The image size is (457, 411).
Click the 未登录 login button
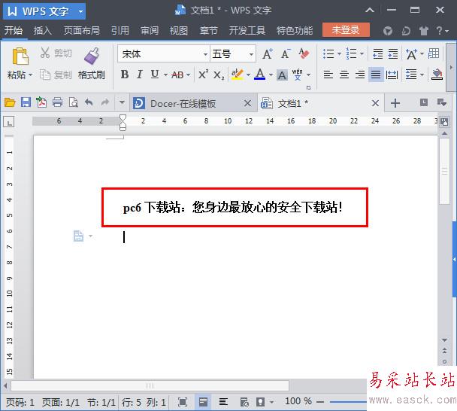346,30
